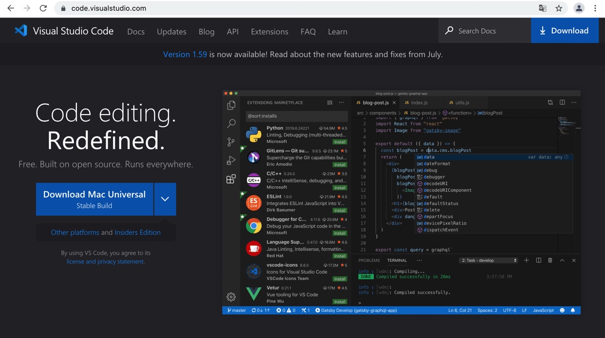Open the browser profile avatar

coord(579,8)
